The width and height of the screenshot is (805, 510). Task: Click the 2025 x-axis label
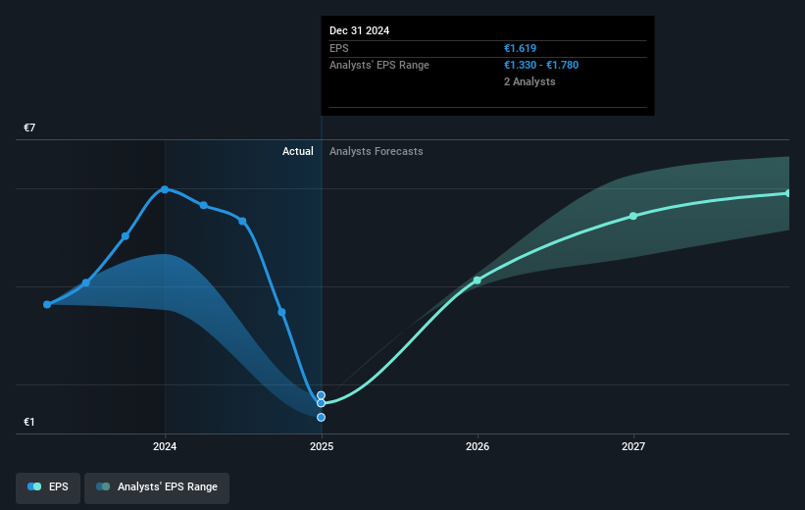click(x=322, y=446)
